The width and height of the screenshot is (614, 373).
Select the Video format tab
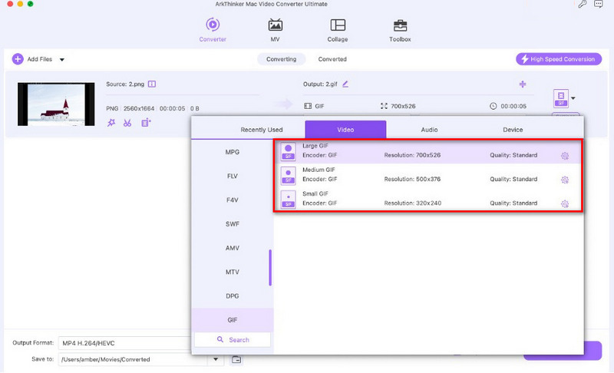pos(345,130)
